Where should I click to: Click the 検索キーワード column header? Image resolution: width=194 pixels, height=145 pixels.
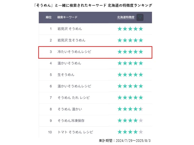[x=67, y=17]
